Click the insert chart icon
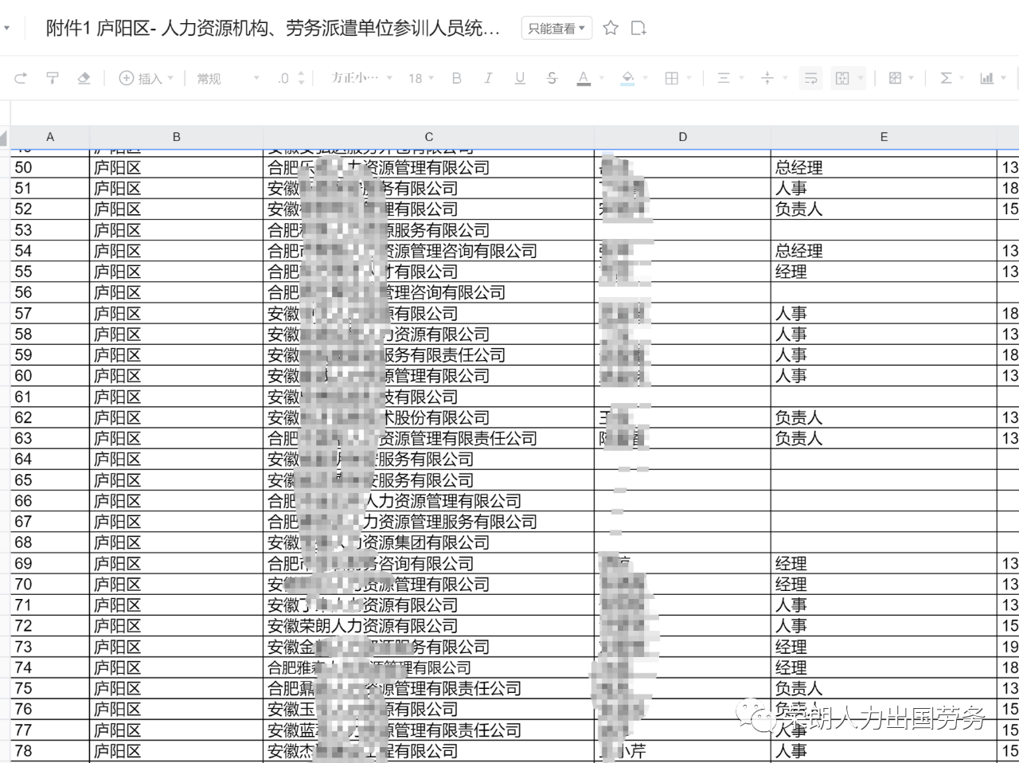Screen dimensions: 1019x763 coord(987,78)
